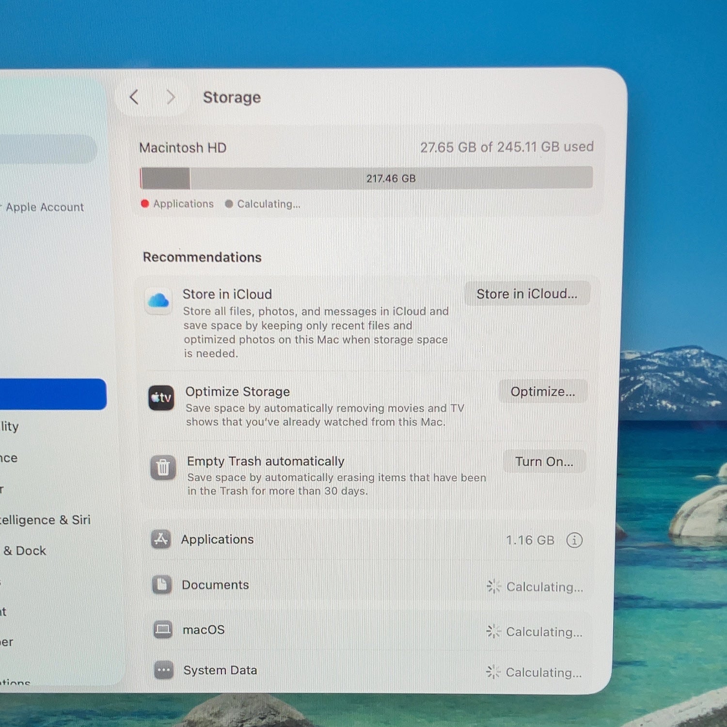Click the Recommendations heading

coord(202,257)
